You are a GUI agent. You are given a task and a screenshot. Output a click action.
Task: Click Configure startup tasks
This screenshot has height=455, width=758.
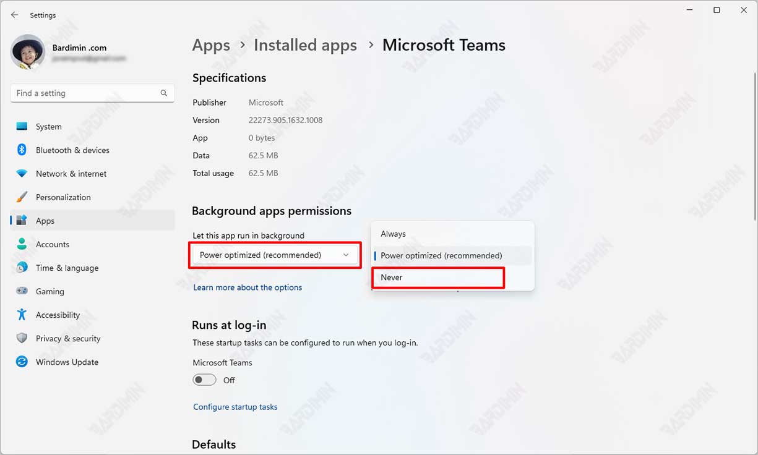coord(235,407)
